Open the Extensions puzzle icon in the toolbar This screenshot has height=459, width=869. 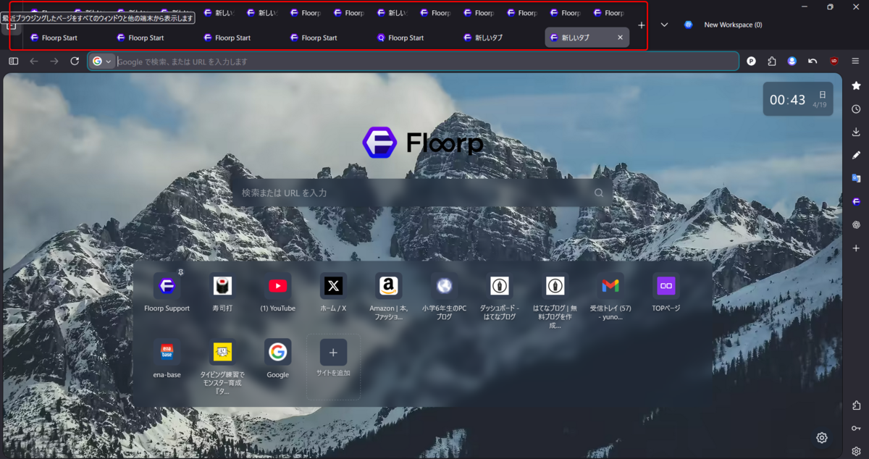772,62
